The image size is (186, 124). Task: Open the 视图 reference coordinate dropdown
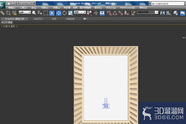tap(80, 12)
